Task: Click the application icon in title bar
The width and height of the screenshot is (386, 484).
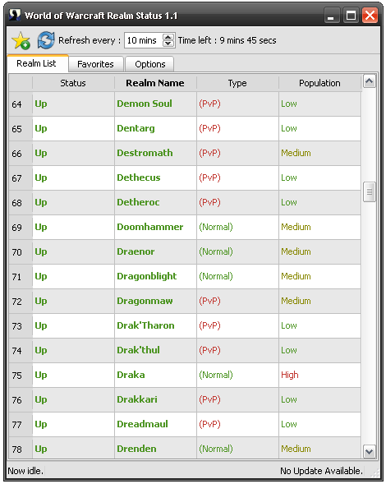Action: coord(15,15)
